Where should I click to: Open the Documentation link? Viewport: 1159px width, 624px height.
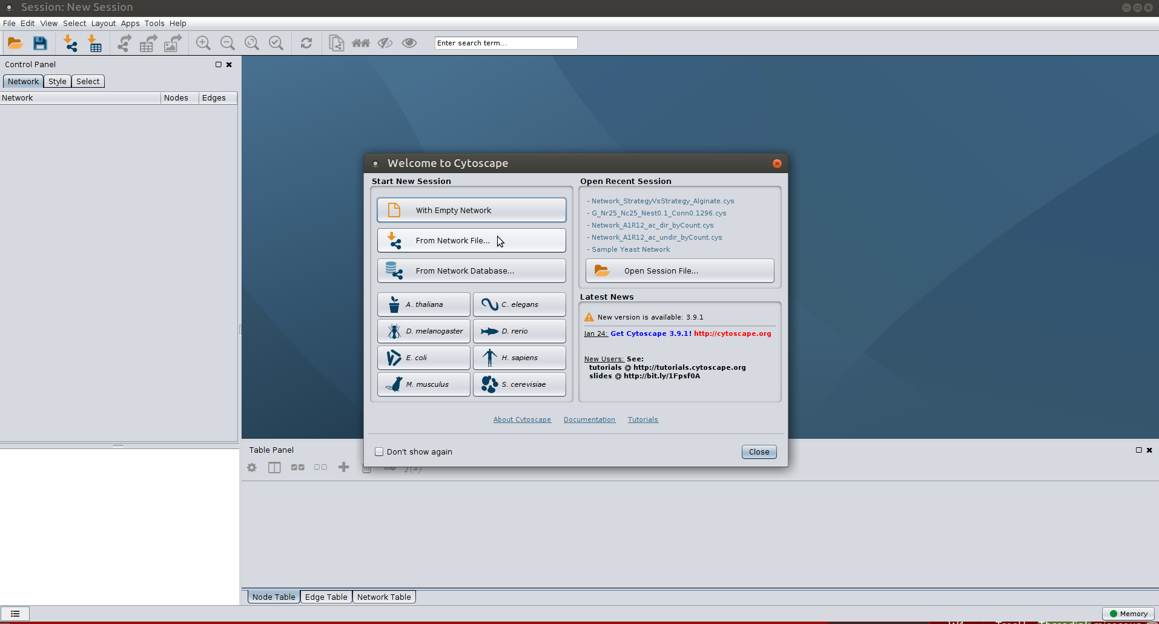(589, 419)
